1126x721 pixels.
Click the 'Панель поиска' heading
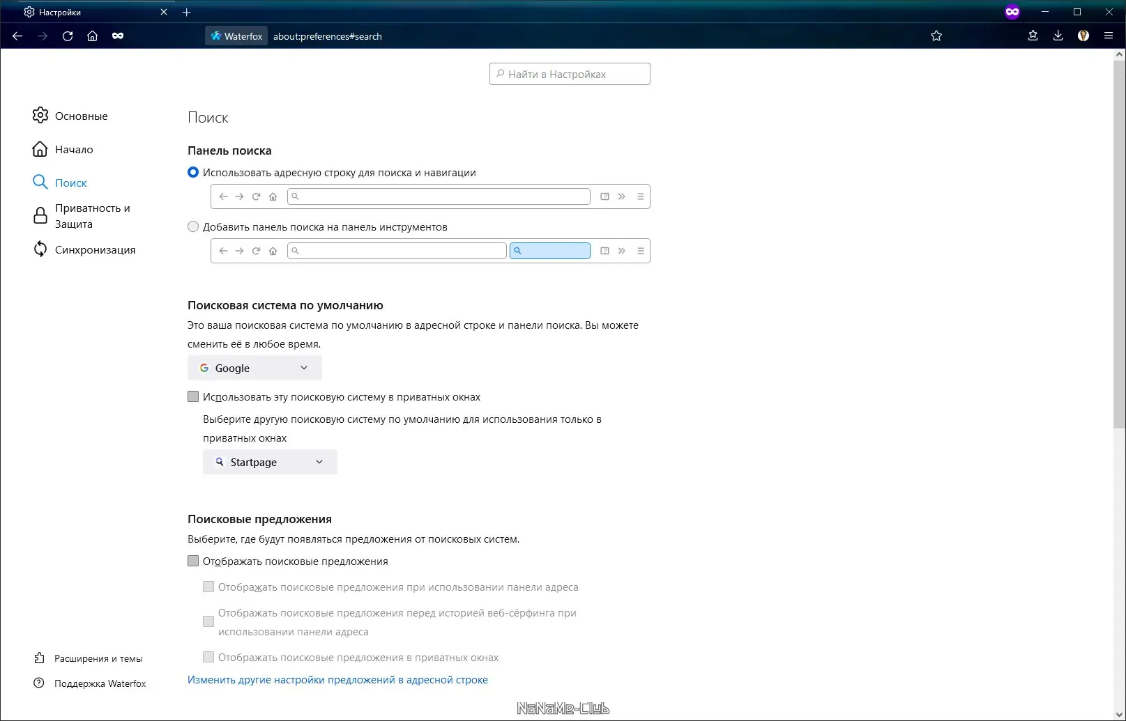click(x=229, y=150)
